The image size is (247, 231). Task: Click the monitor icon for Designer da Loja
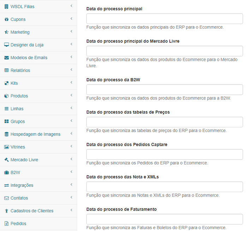(6, 45)
